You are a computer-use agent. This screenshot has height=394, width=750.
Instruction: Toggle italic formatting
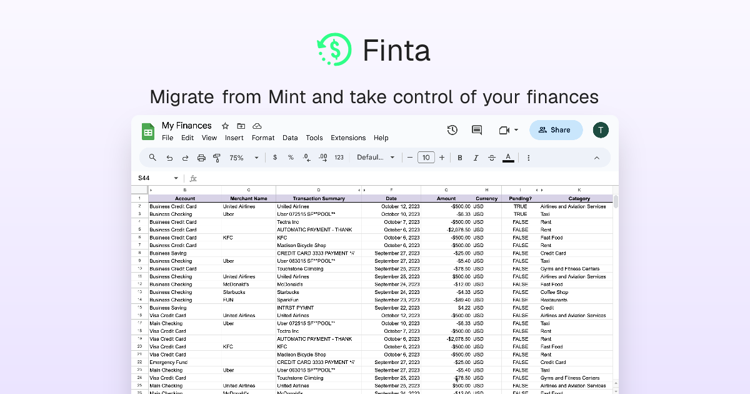[x=476, y=158]
